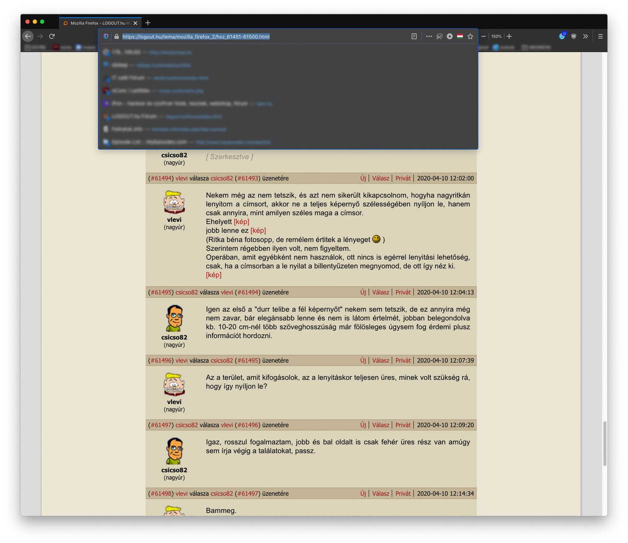Click Privát in post #61497 header

tap(403, 425)
